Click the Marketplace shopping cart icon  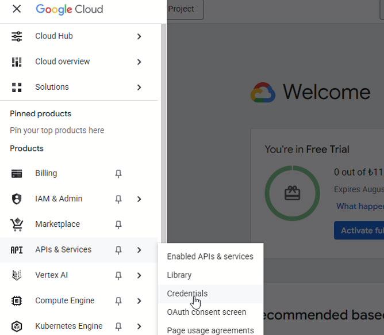click(17, 224)
